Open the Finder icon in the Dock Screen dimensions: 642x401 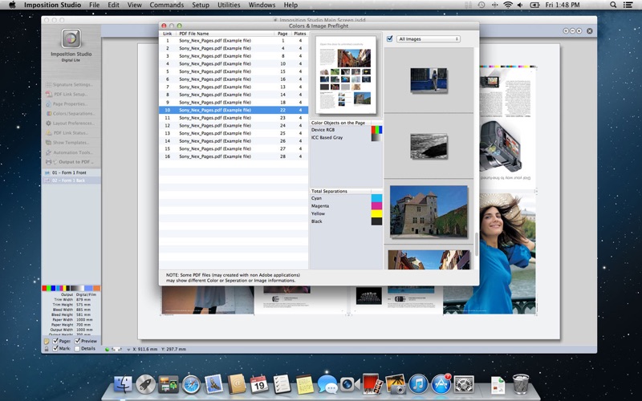123,383
